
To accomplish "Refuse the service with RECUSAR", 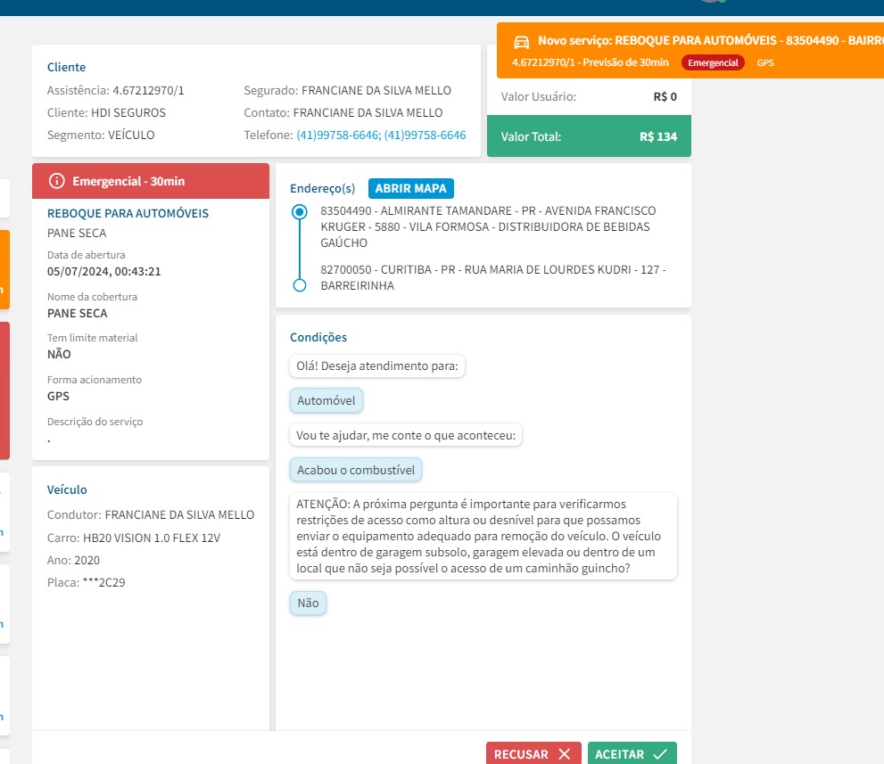I will 533,753.
